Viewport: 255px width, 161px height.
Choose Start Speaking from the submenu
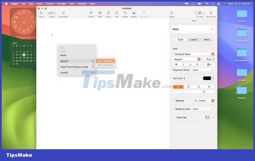tap(105, 61)
